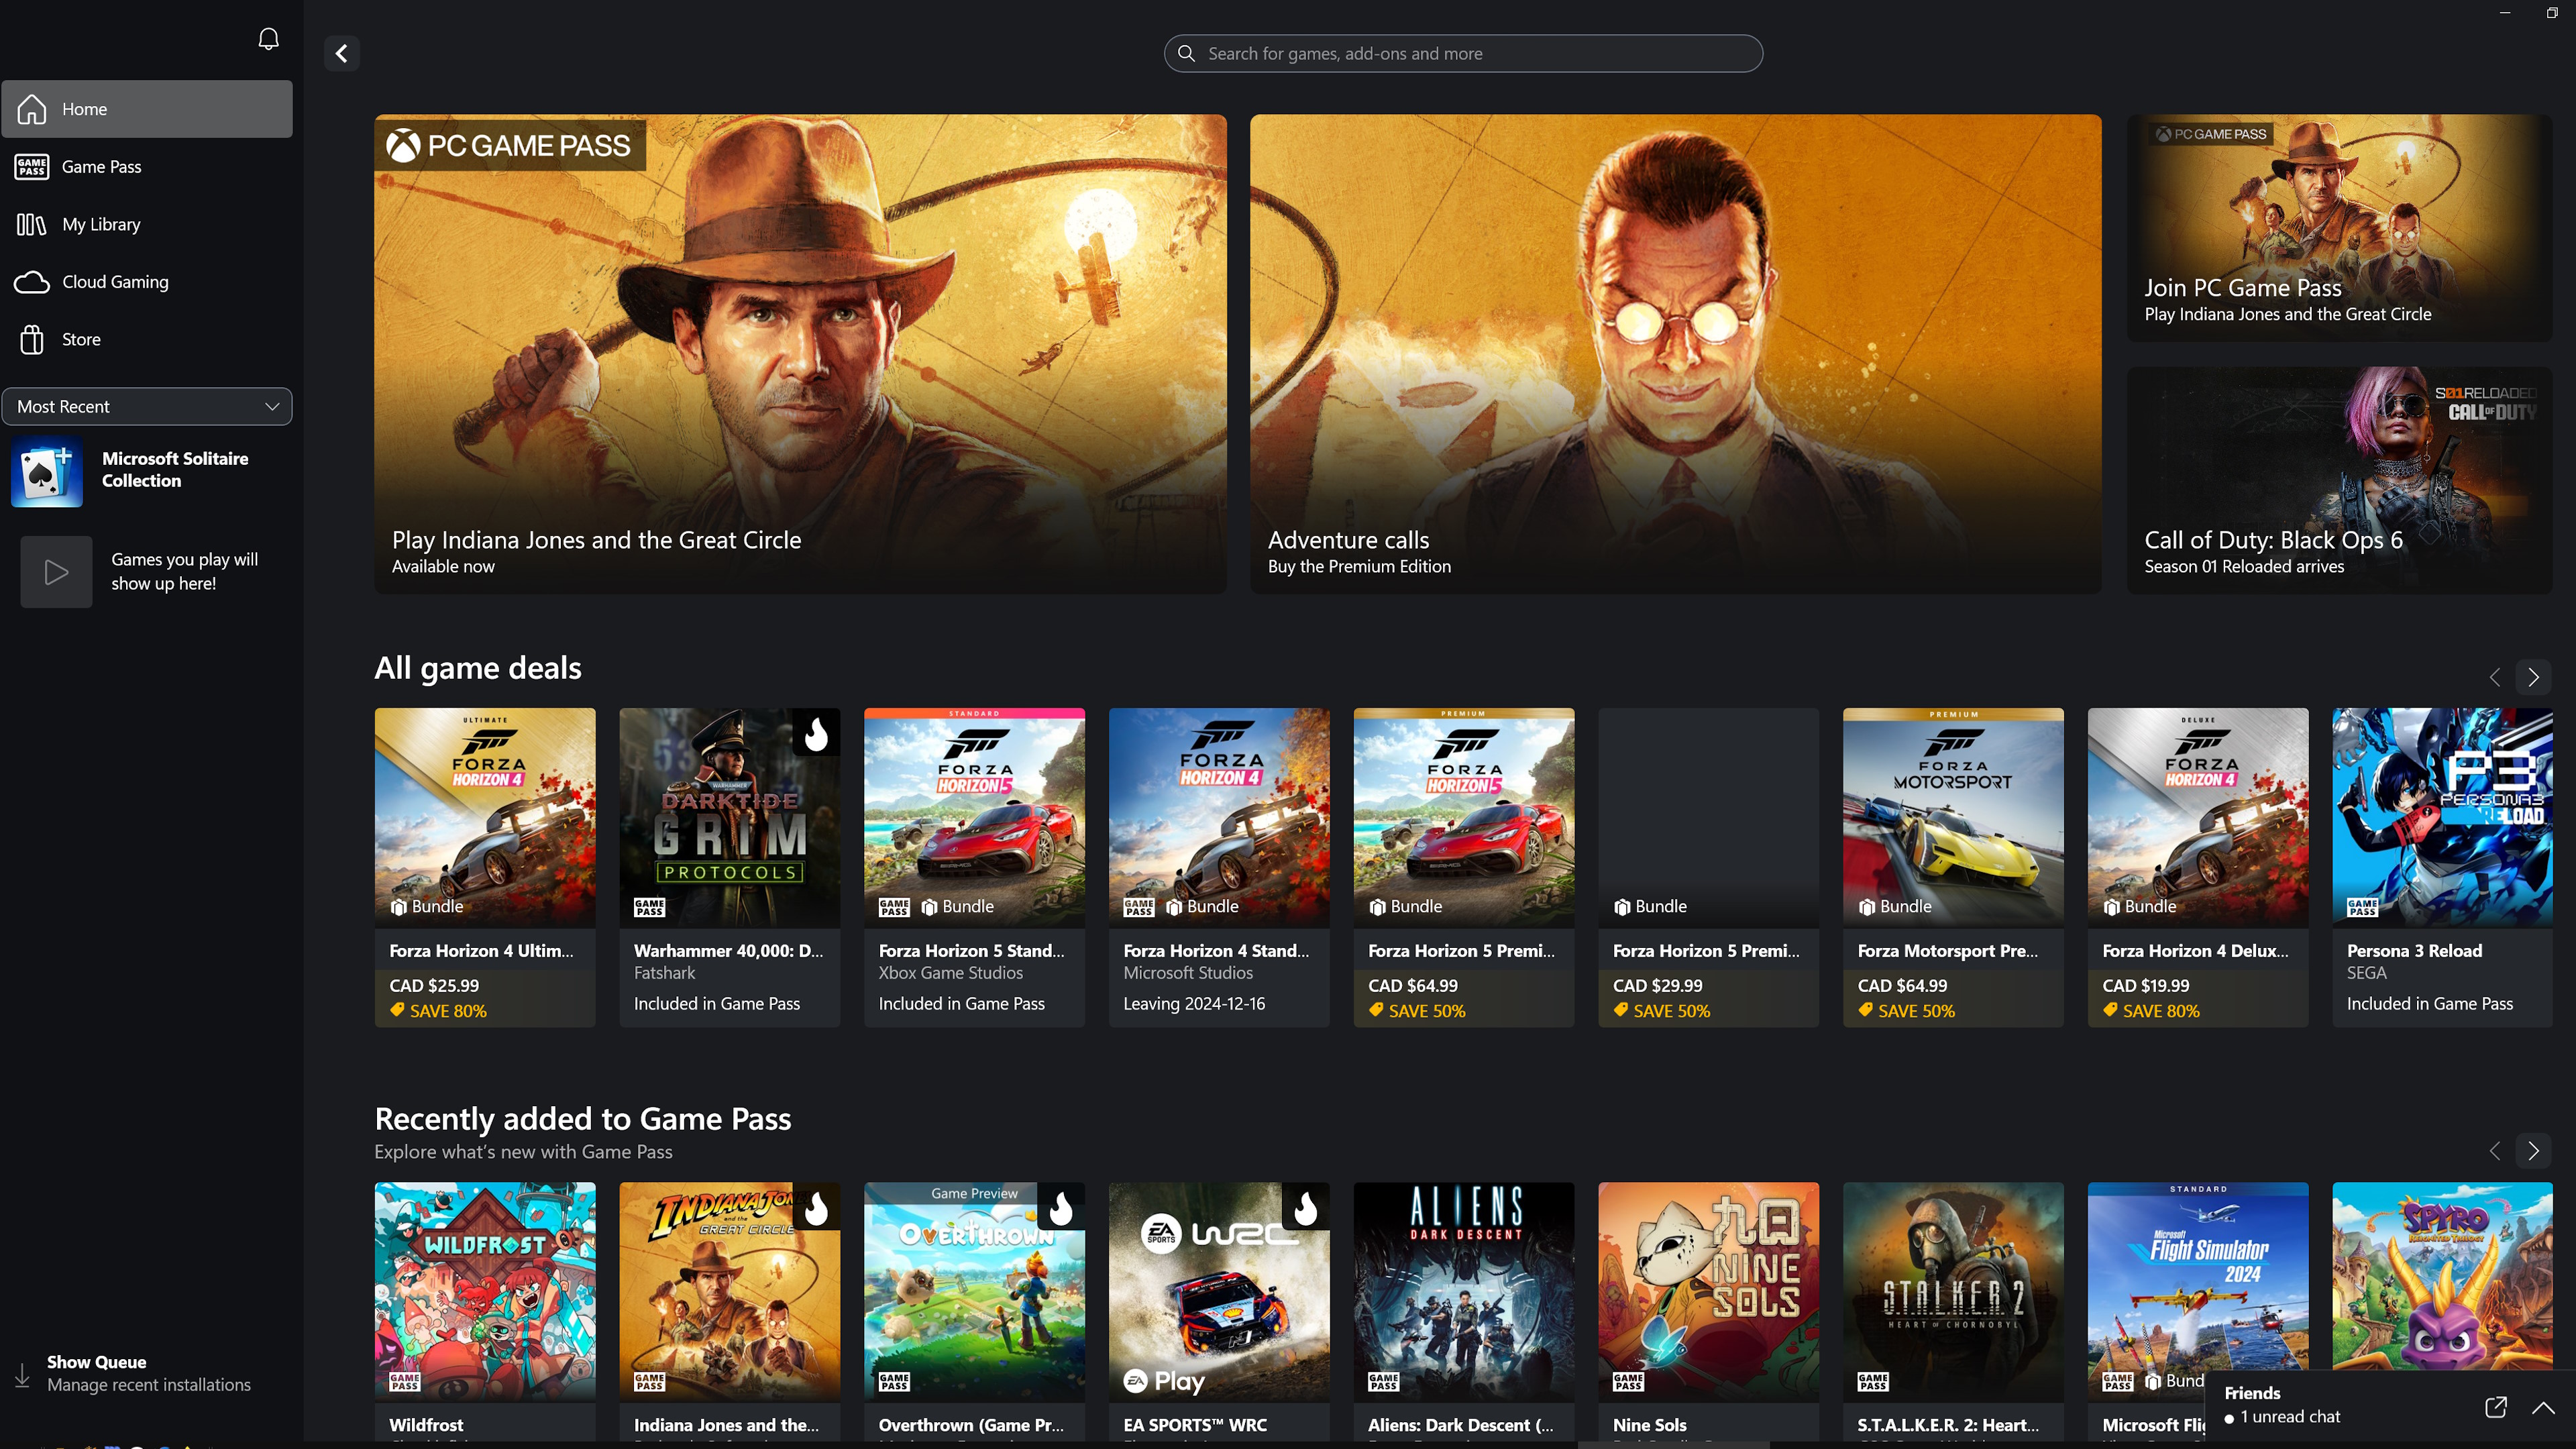Click Manage recent installations
This screenshot has height=1449, width=2576.
click(149, 1385)
